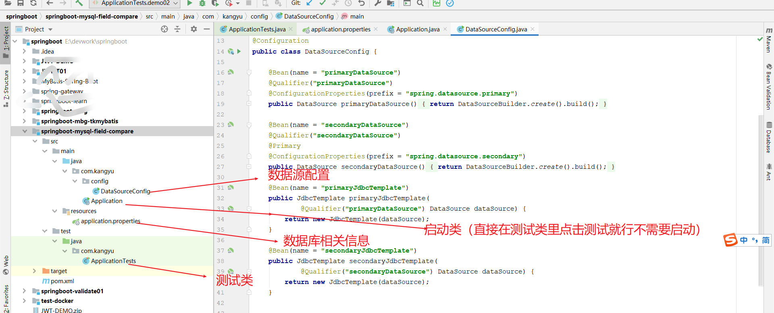
Task: Click the Build Project hammer icon
Action: [79, 3]
